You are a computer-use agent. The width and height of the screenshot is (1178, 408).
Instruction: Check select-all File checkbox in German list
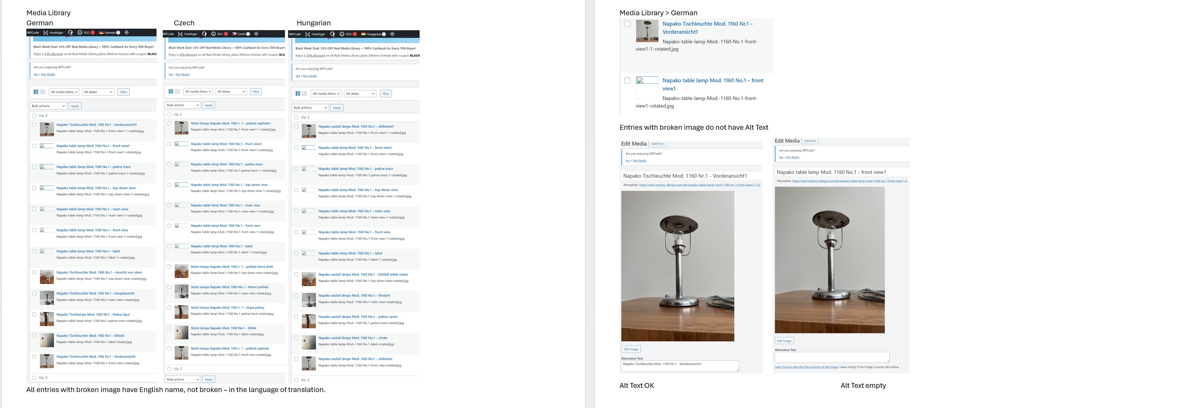[x=34, y=116]
